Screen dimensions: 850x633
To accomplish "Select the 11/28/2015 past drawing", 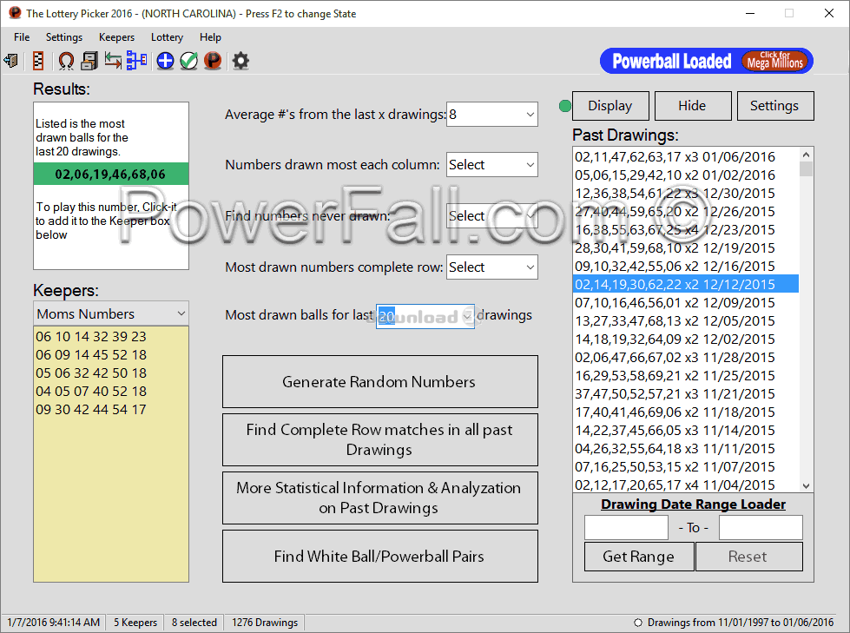I will pos(686,357).
